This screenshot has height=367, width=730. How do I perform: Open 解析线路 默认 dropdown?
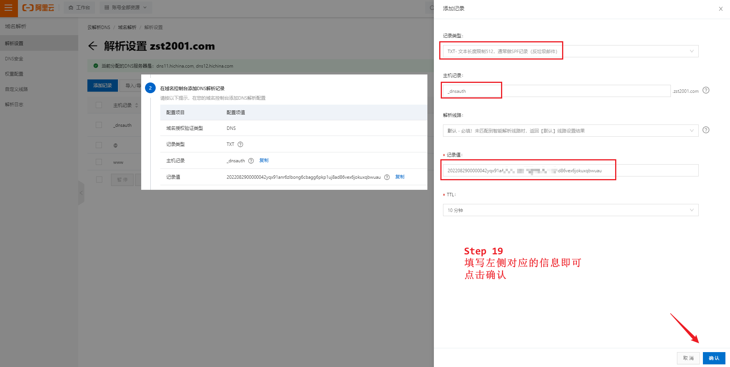tap(570, 131)
